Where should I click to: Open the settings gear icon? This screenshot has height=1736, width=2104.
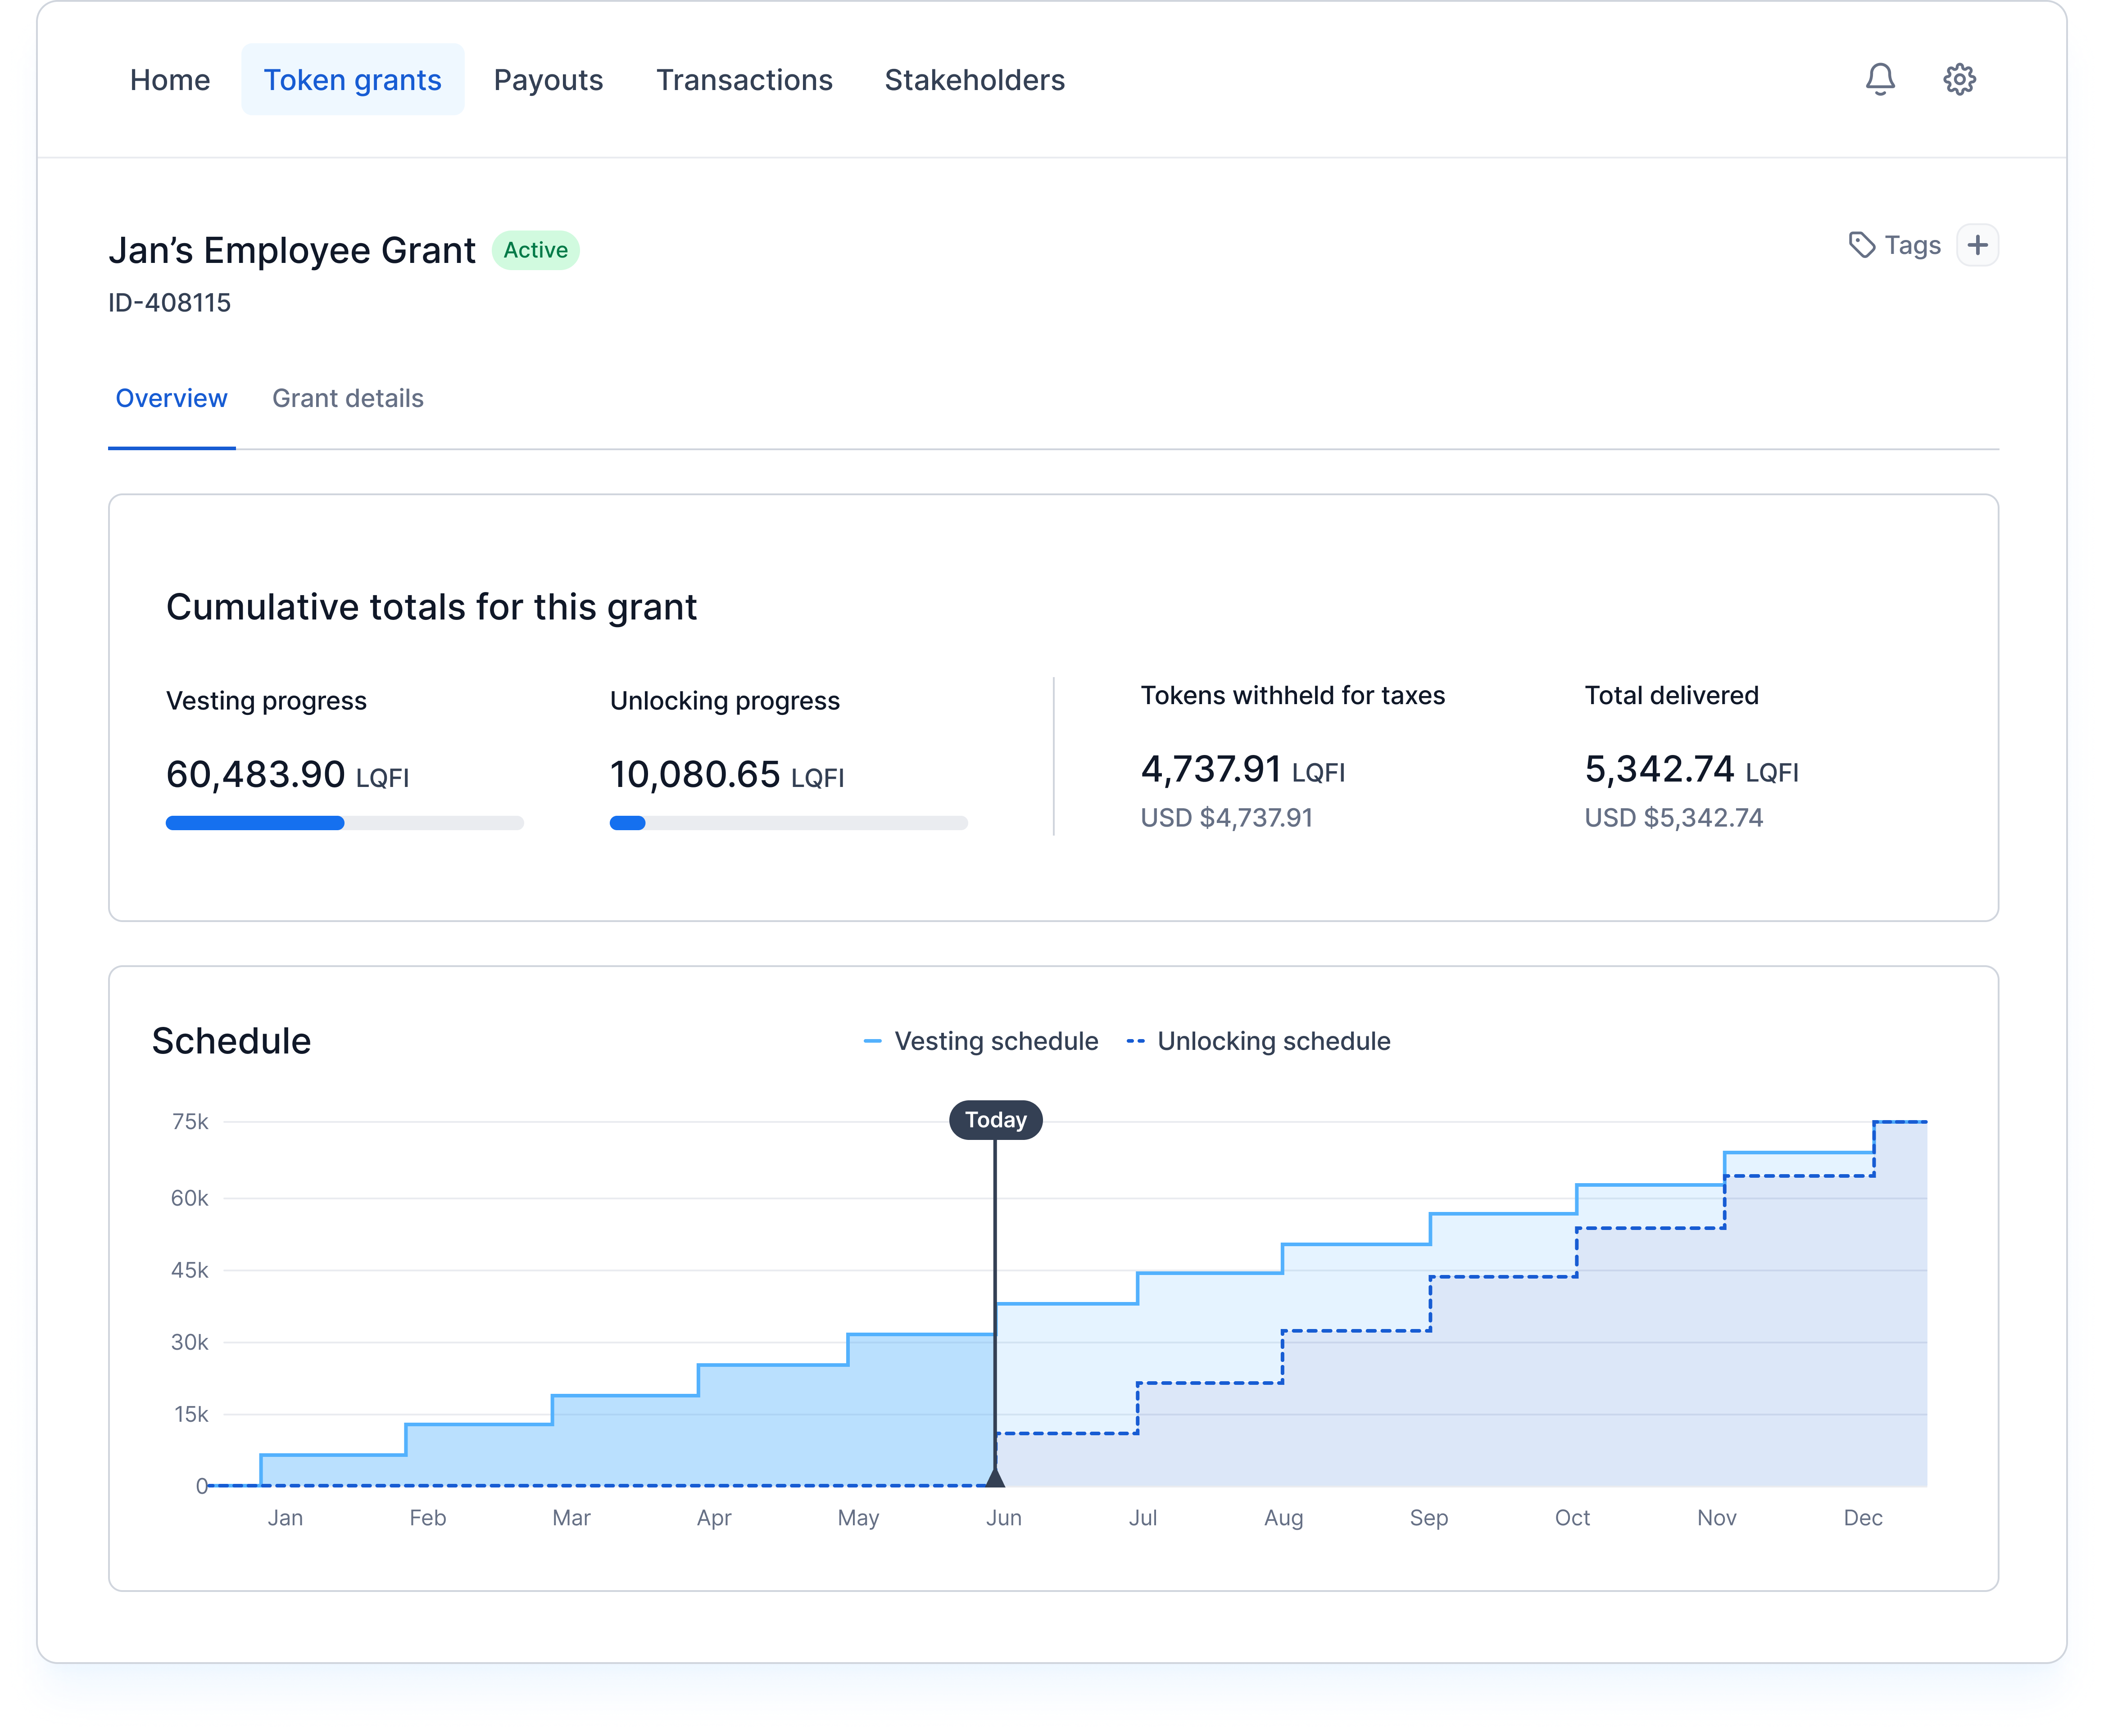(x=1959, y=79)
